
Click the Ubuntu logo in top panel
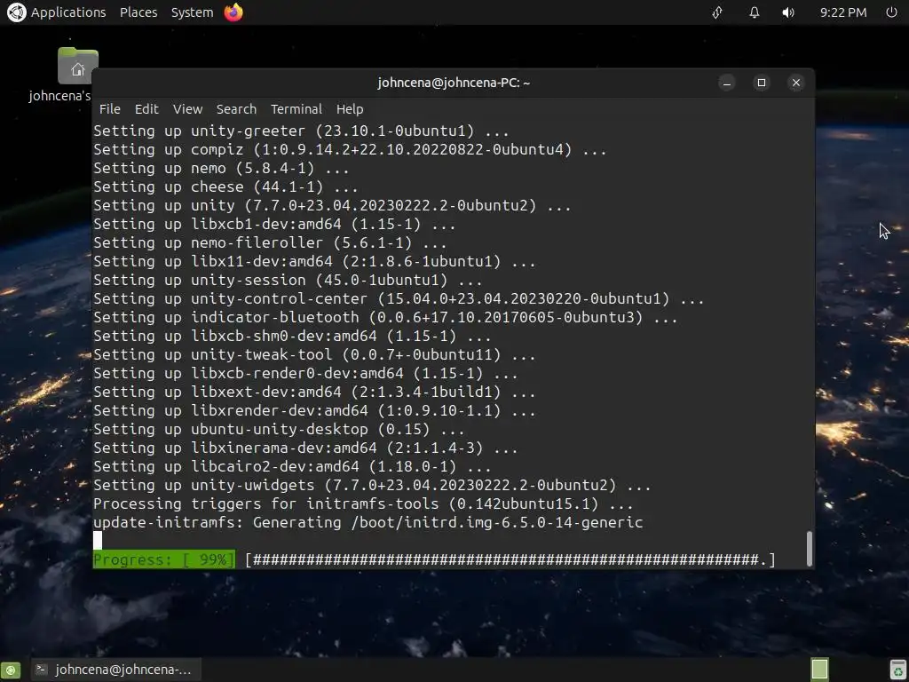(16, 12)
